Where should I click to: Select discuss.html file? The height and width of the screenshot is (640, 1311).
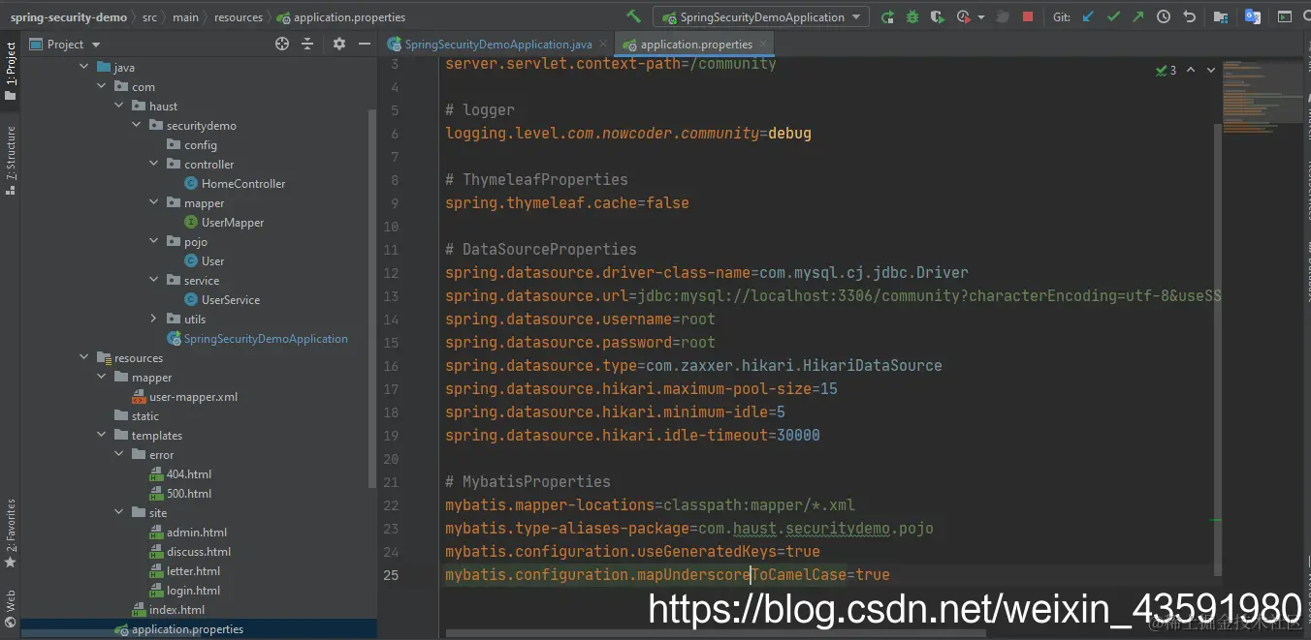[x=190, y=551]
